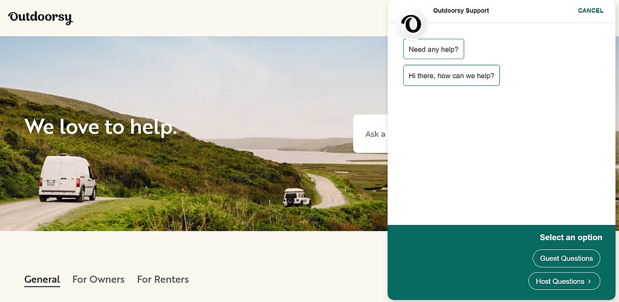Screen dimensions: 619x302
Task: Click the white cargo van in hero image
Action: click(68, 178)
